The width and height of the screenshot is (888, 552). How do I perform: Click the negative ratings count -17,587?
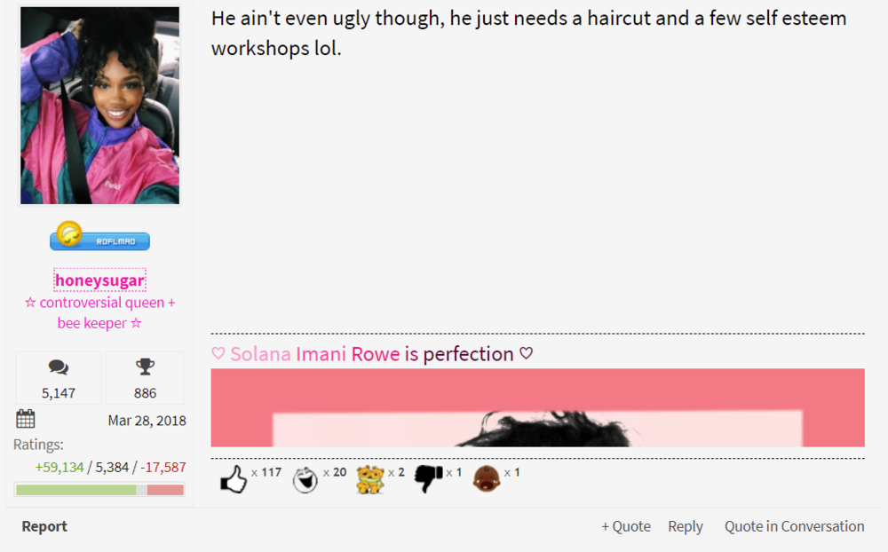163,467
